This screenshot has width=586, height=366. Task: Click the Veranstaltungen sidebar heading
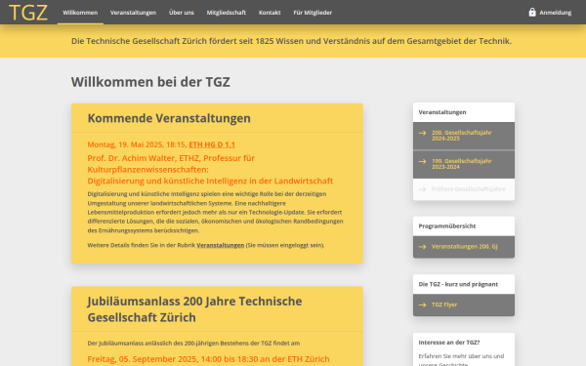442,112
